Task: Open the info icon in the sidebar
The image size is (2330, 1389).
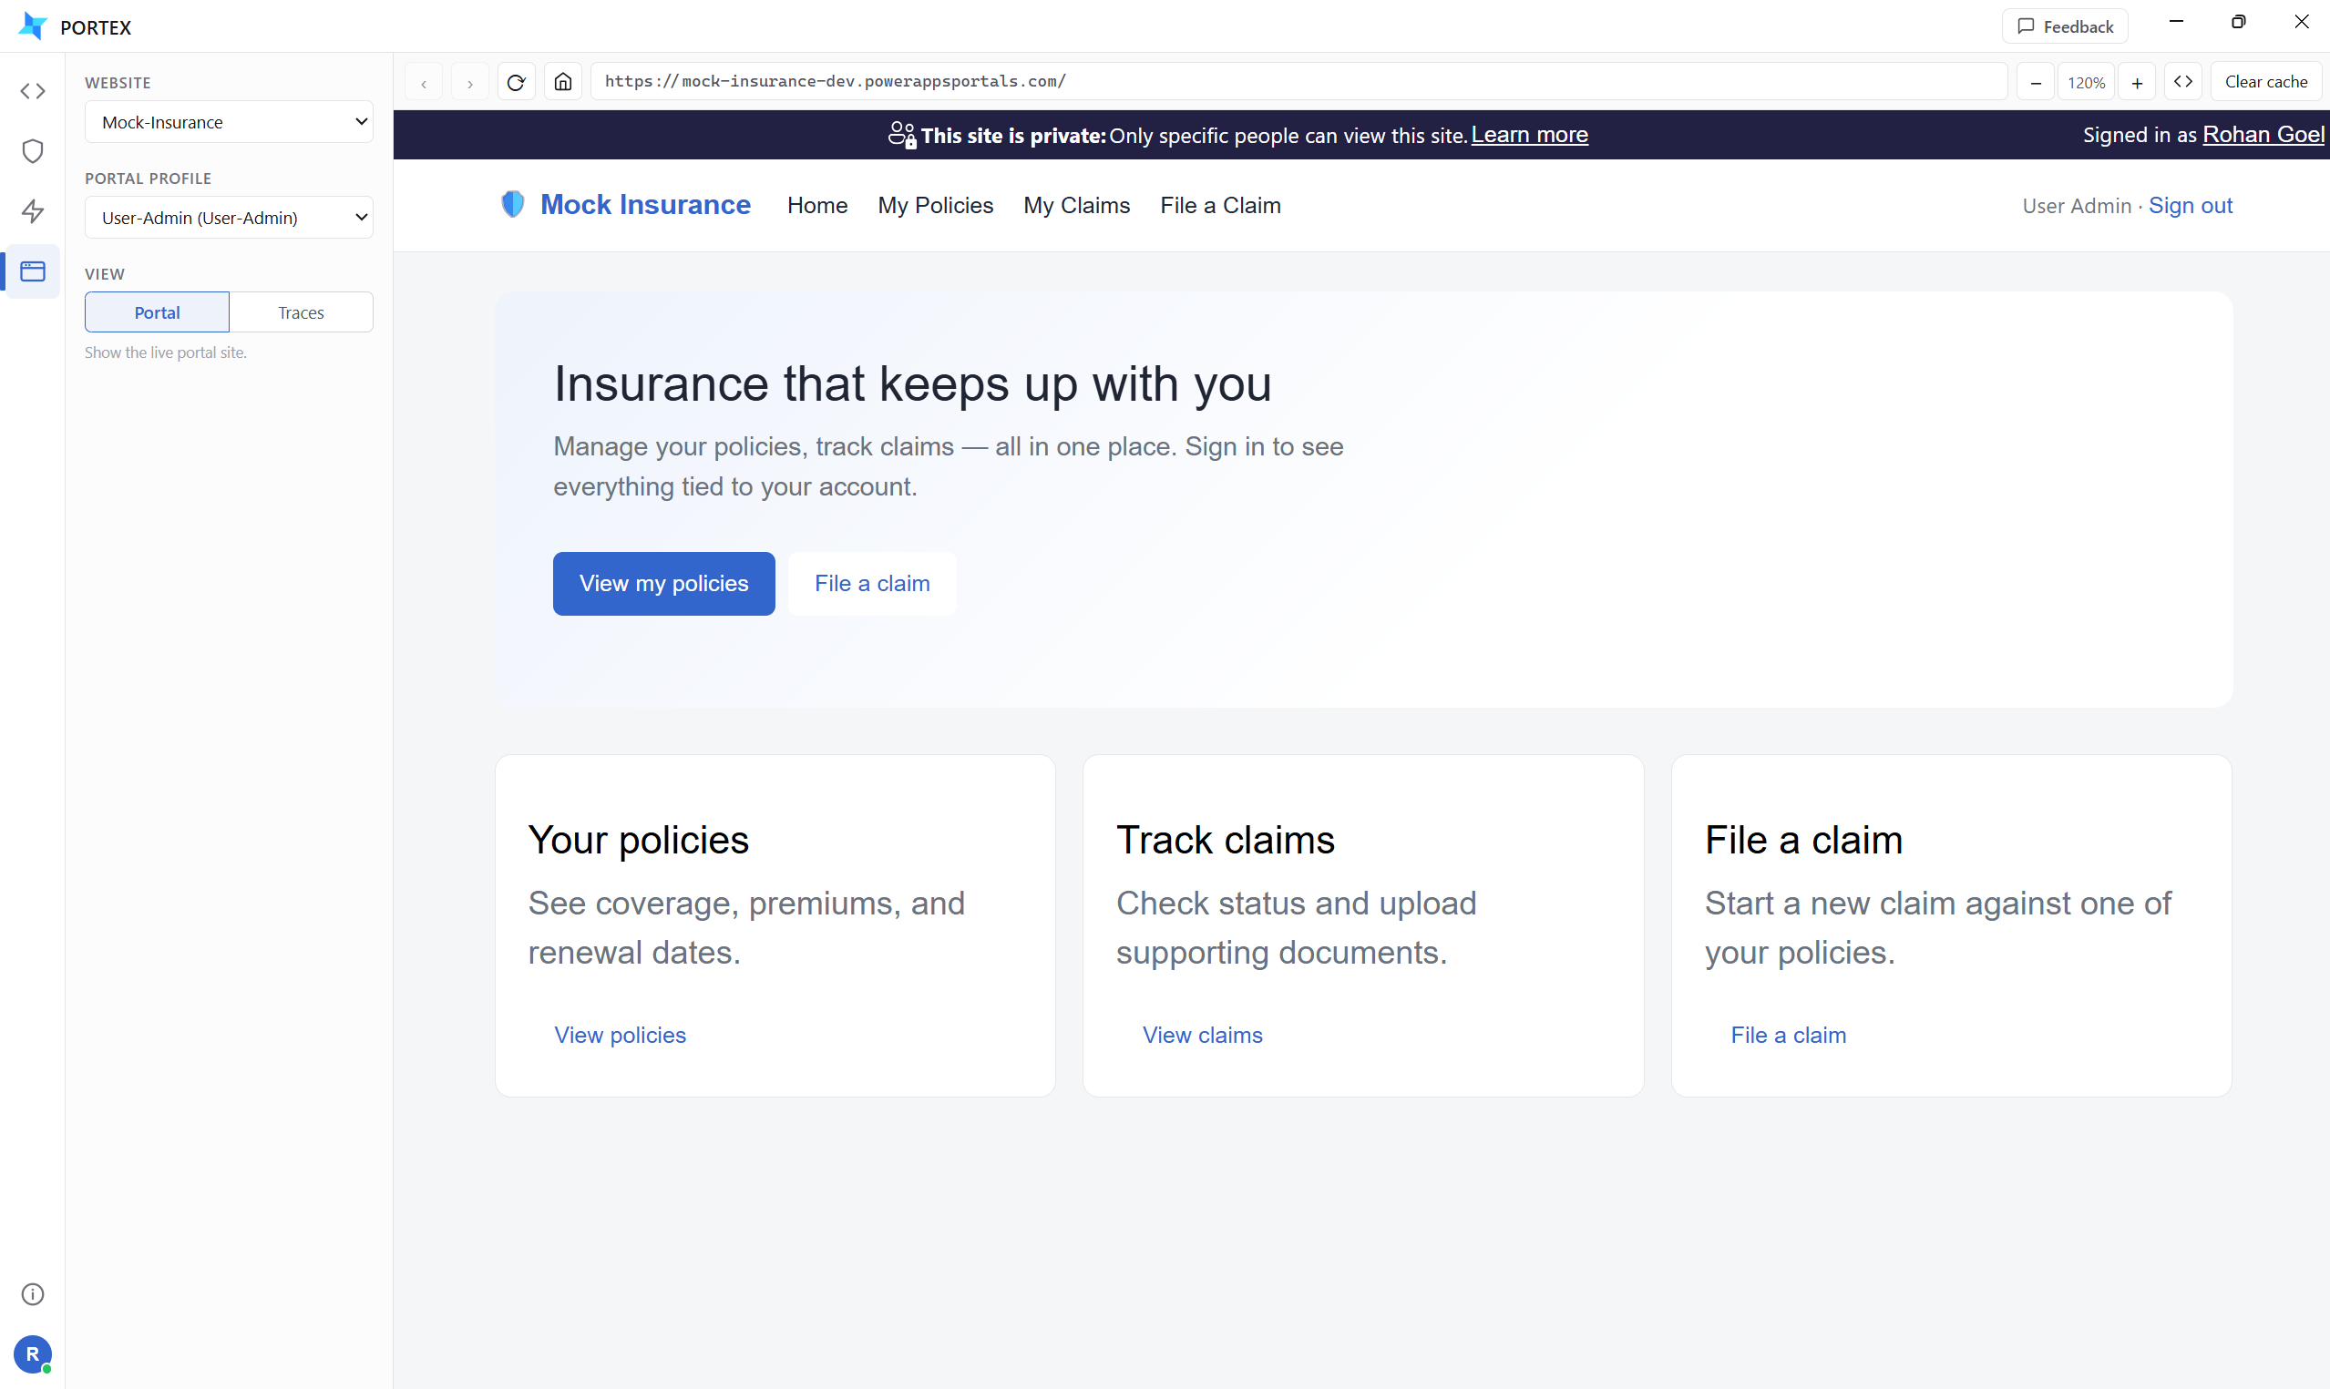Action: 33,1293
